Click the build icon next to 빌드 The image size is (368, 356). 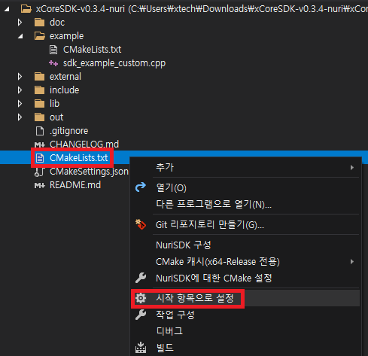tap(141, 348)
